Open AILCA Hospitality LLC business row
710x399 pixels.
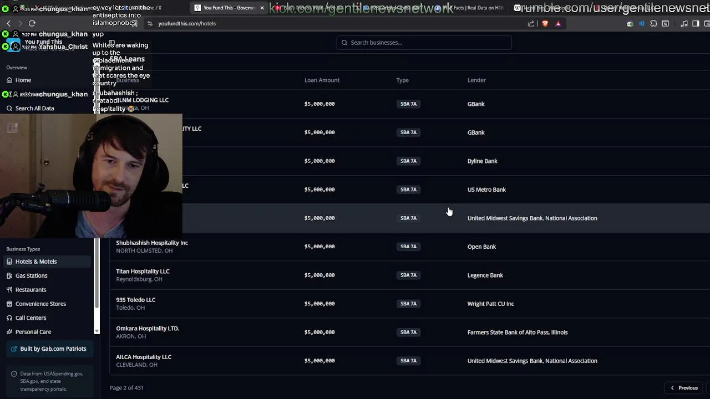tap(409, 361)
